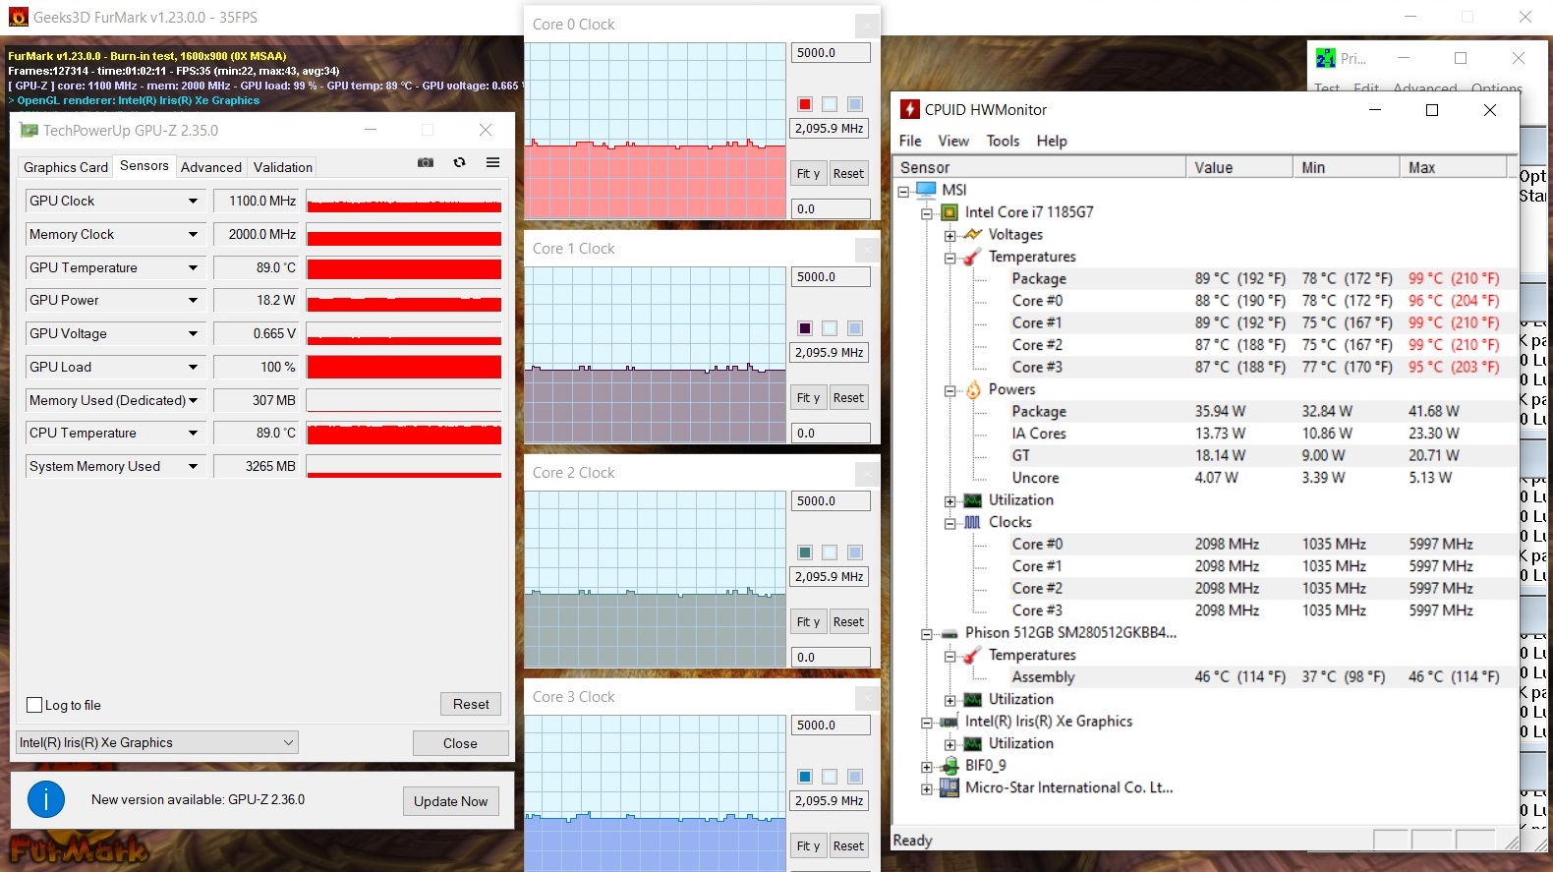Click Reset in the Core 3 Clock window
1553x872 pixels.
(x=848, y=846)
